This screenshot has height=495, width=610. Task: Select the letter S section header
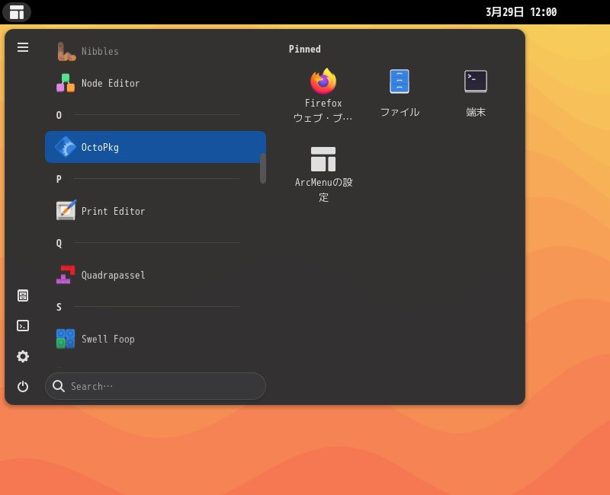coord(59,307)
